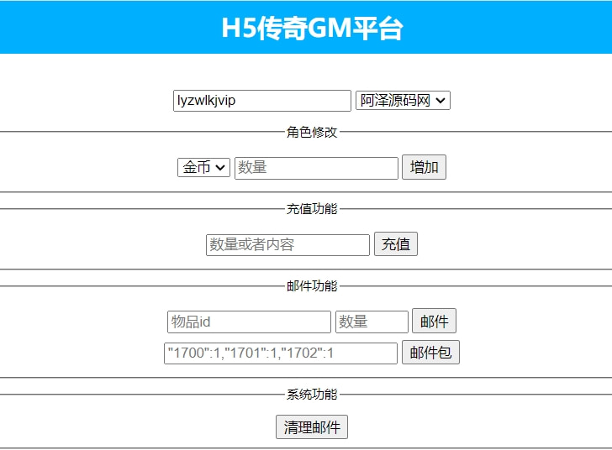Click the 系统功能 section heading
Viewport: 612px width, 450px height.
pyautogui.click(x=312, y=395)
